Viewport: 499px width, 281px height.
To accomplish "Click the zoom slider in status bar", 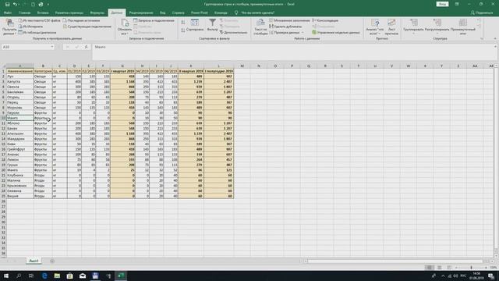I will [471, 268].
